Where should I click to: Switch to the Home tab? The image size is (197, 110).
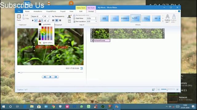27,11
